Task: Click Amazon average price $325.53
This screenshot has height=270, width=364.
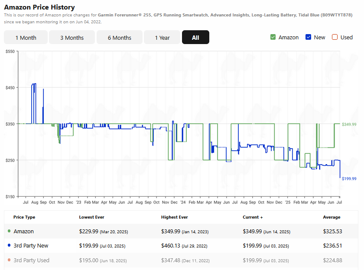Action: click(x=332, y=232)
